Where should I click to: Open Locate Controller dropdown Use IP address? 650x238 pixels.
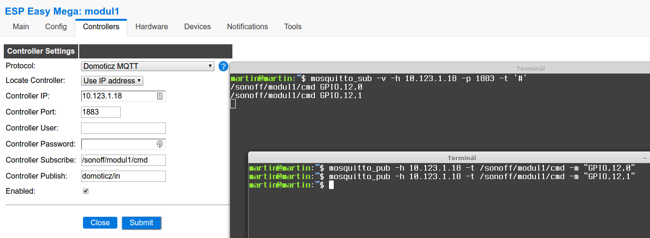[112, 81]
